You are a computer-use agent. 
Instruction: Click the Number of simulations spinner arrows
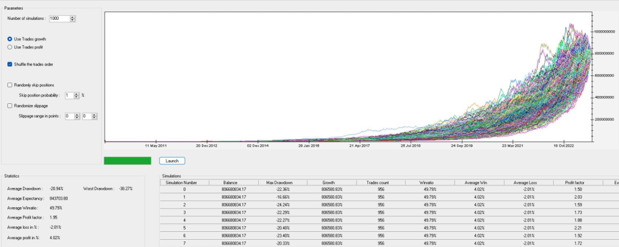click(x=73, y=18)
